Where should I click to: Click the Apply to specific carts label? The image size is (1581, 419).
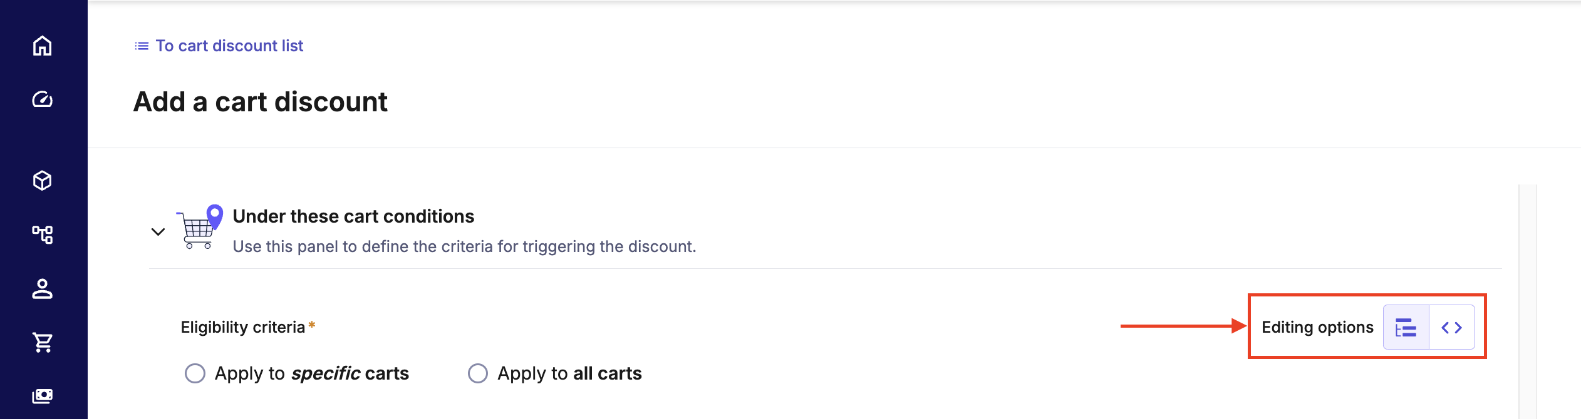point(311,373)
